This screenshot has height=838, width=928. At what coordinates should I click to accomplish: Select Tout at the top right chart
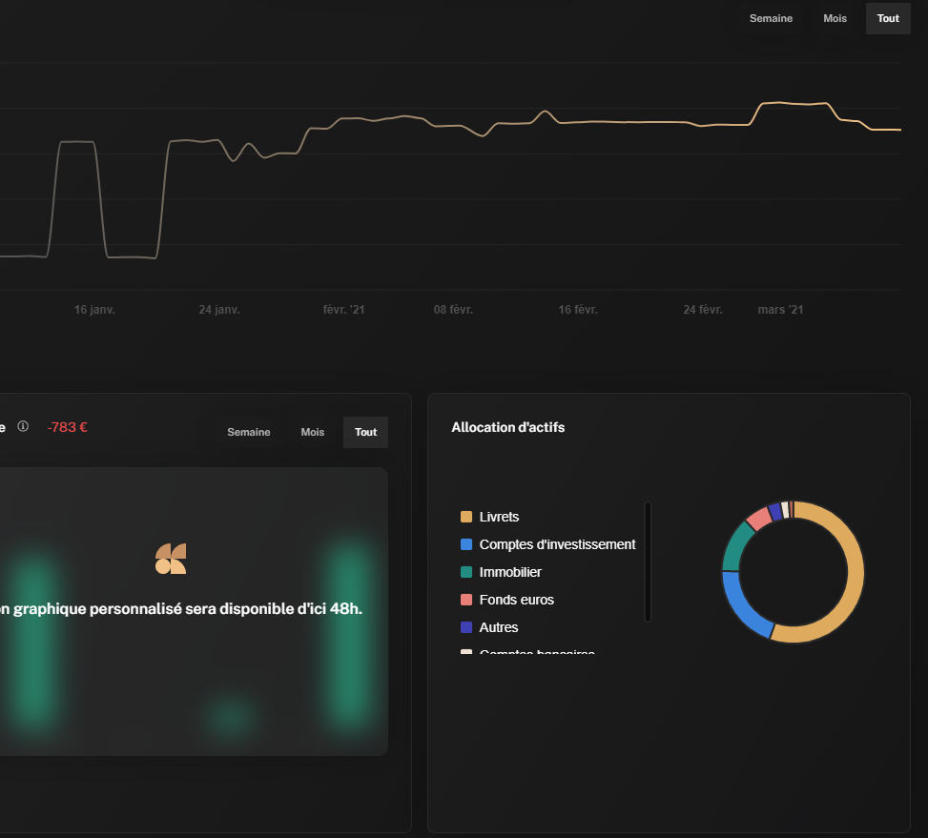(x=888, y=18)
